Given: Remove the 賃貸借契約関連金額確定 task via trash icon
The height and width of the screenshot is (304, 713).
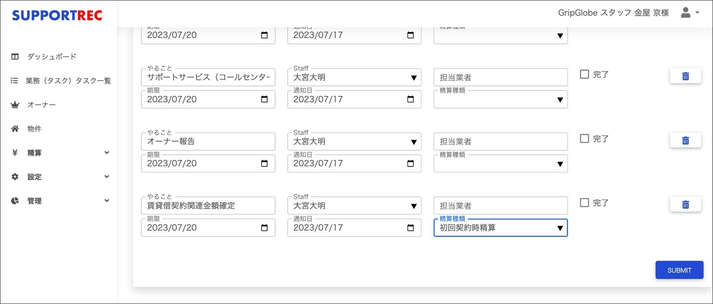Looking at the screenshot, I should pyautogui.click(x=685, y=205).
